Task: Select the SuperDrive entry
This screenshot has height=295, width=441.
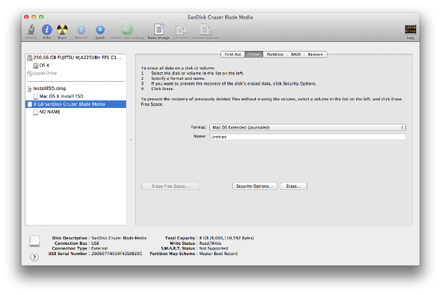Action: tap(76, 74)
